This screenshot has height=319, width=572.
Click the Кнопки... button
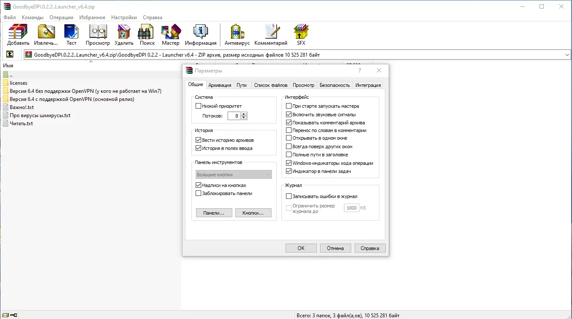(253, 213)
